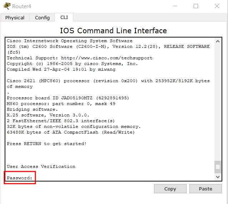Viewport: 228px width, 204px height.
Task: Click the Password: prompt line
Action: (20, 178)
